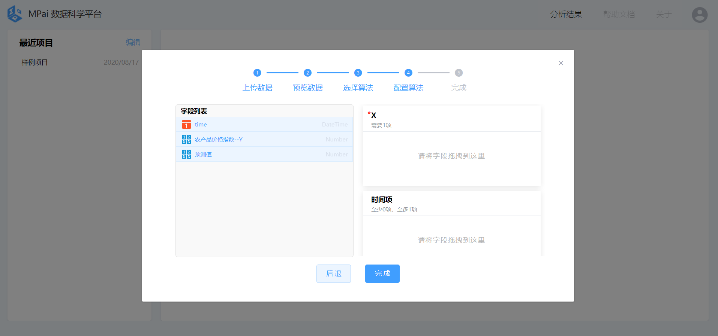The width and height of the screenshot is (718, 336).
Task: Open 分析结果 in the top navigation
Action: click(566, 14)
